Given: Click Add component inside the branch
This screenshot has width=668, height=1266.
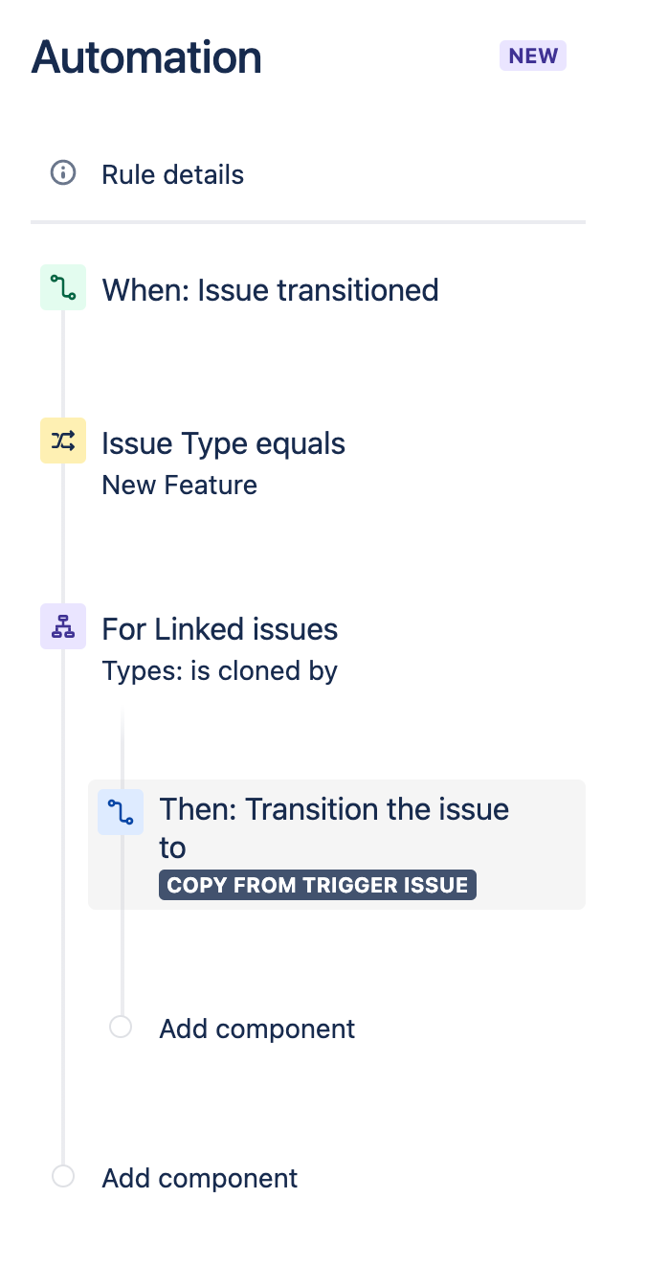Looking at the screenshot, I should click(x=256, y=1028).
